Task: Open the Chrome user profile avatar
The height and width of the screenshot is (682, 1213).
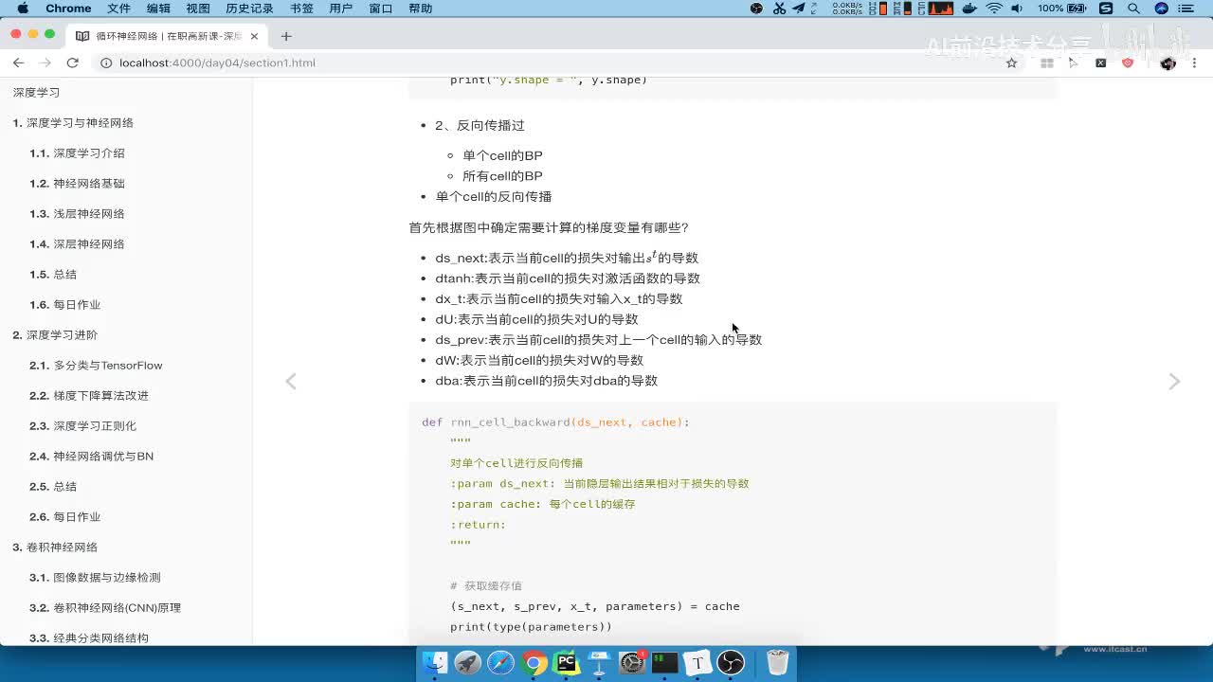Action: 1168,63
